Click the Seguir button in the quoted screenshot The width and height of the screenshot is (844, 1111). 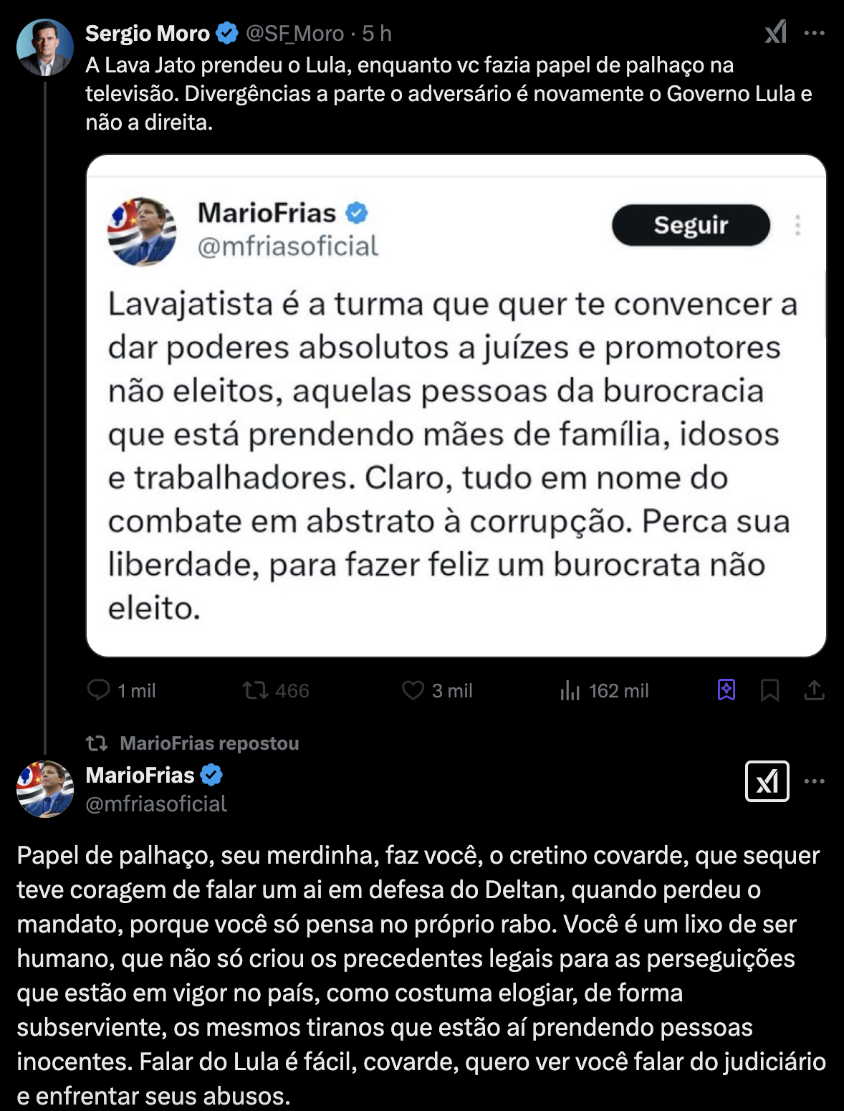(691, 225)
